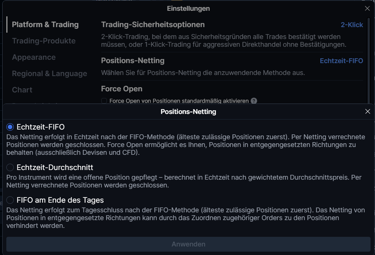375x255 pixels.
Task: Choose FIFO am Ende des Tages option
Action: pyautogui.click(x=10, y=200)
